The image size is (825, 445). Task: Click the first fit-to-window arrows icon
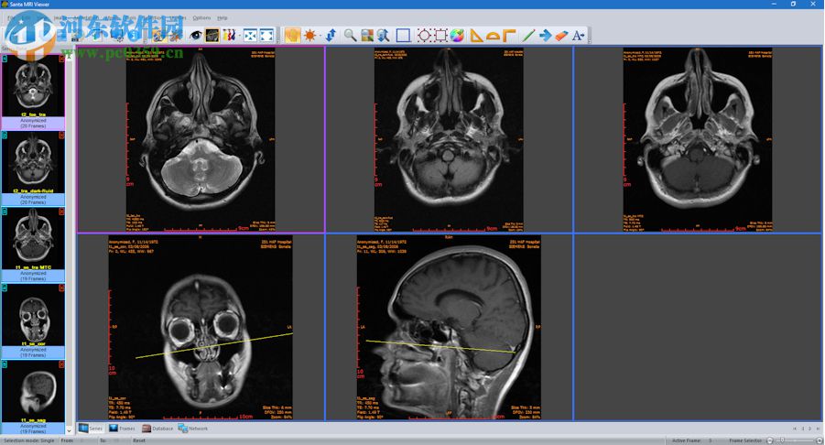point(250,35)
